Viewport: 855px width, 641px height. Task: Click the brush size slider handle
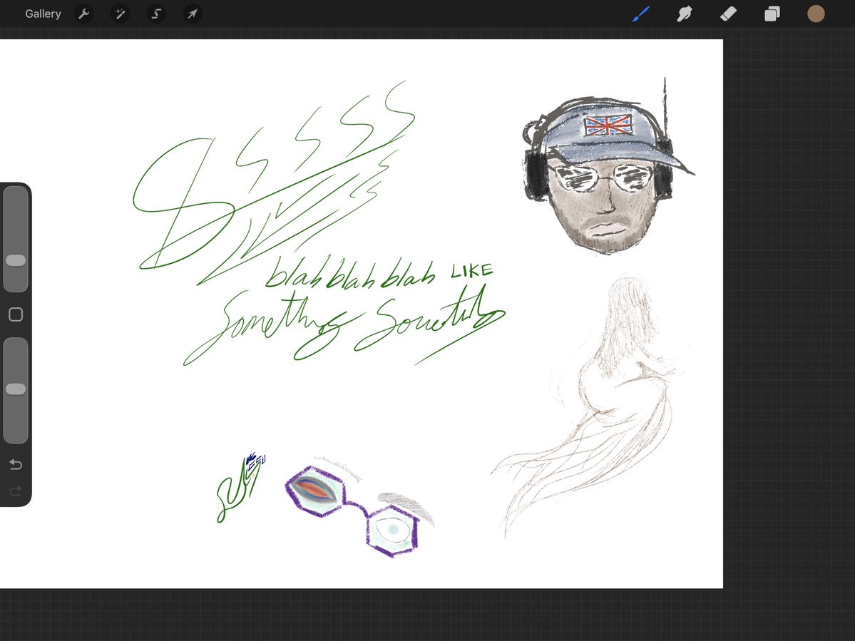pyautogui.click(x=16, y=260)
